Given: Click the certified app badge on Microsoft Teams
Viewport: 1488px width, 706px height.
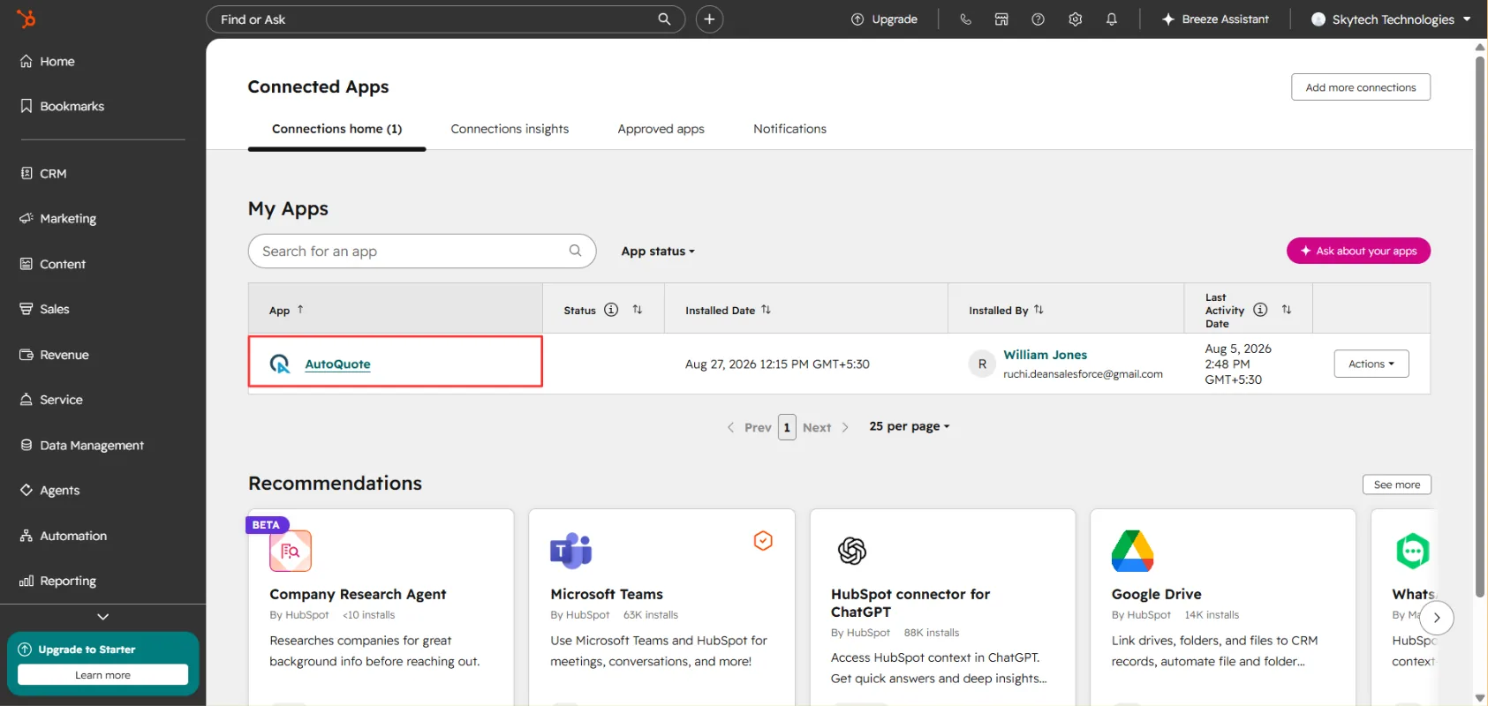Looking at the screenshot, I should tap(763, 540).
